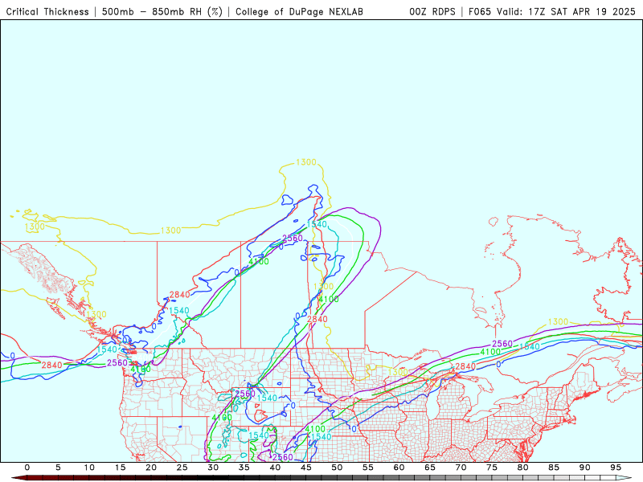Viewport: 643px width, 482px height.
Task: Click the color bar tick label "95"
Action: coord(616,468)
